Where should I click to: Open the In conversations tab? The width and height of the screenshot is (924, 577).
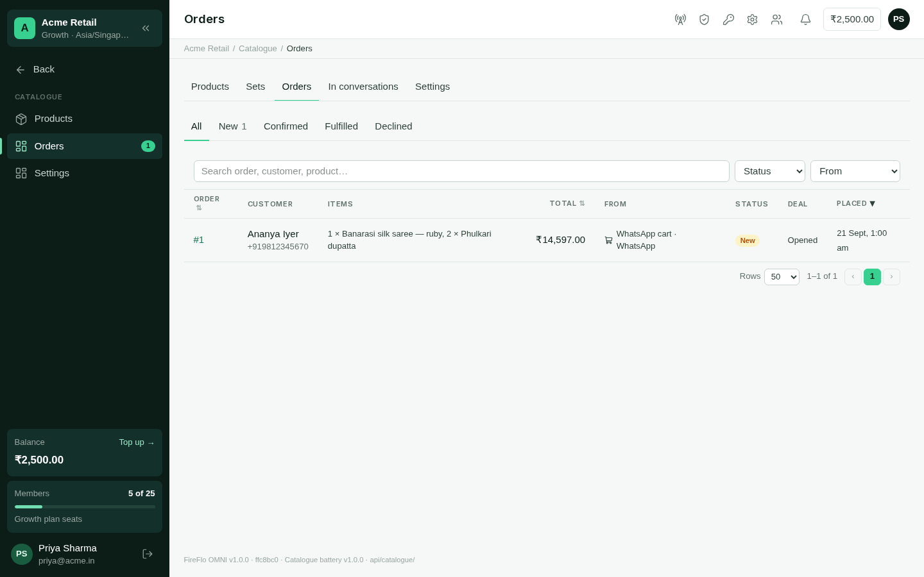pyautogui.click(x=363, y=87)
